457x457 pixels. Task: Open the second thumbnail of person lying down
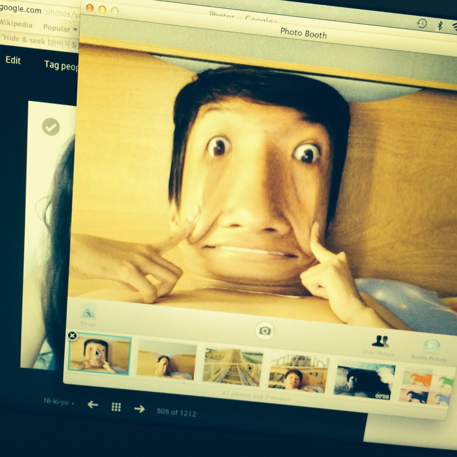click(166, 360)
